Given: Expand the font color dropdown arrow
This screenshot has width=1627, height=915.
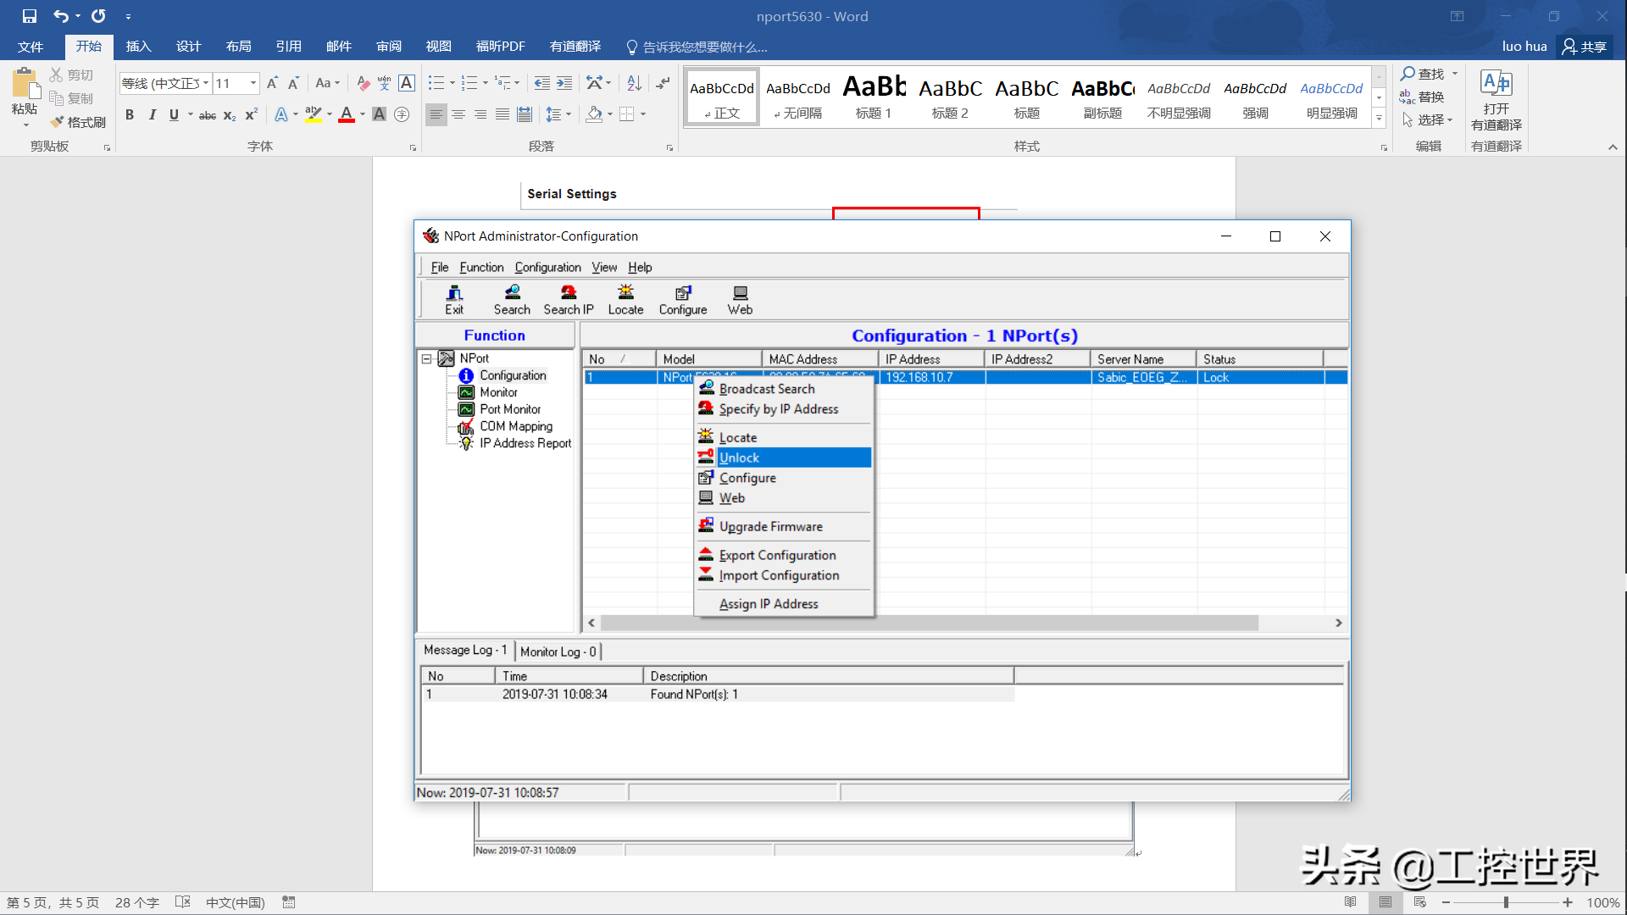Looking at the screenshot, I should (363, 114).
